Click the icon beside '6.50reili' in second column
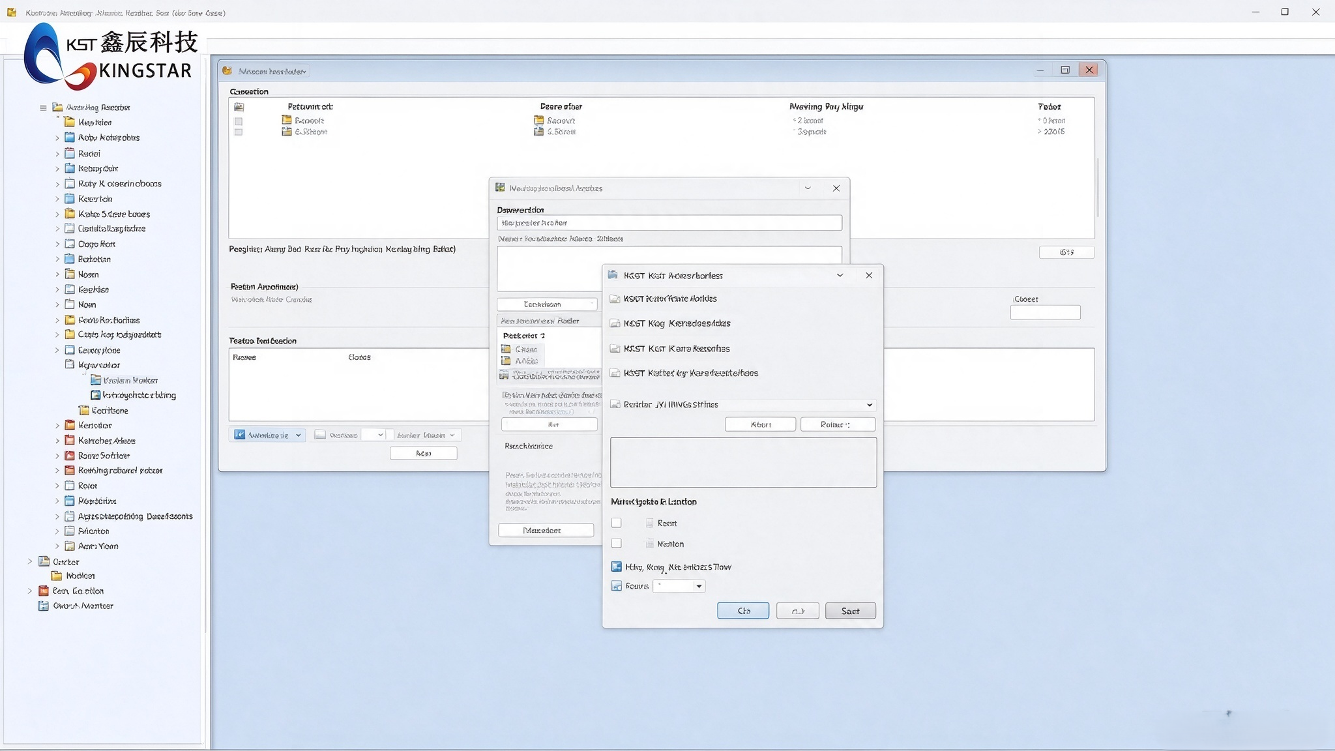 (x=538, y=131)
